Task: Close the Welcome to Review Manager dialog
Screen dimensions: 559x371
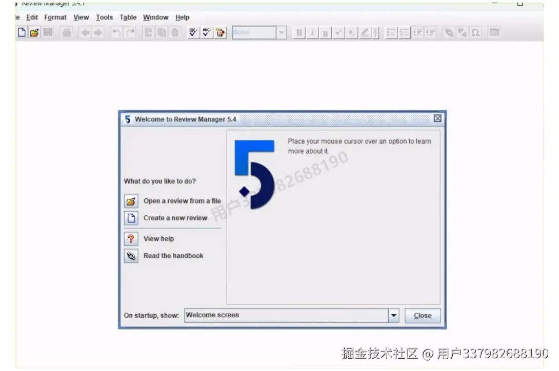Action: [437, 118]
